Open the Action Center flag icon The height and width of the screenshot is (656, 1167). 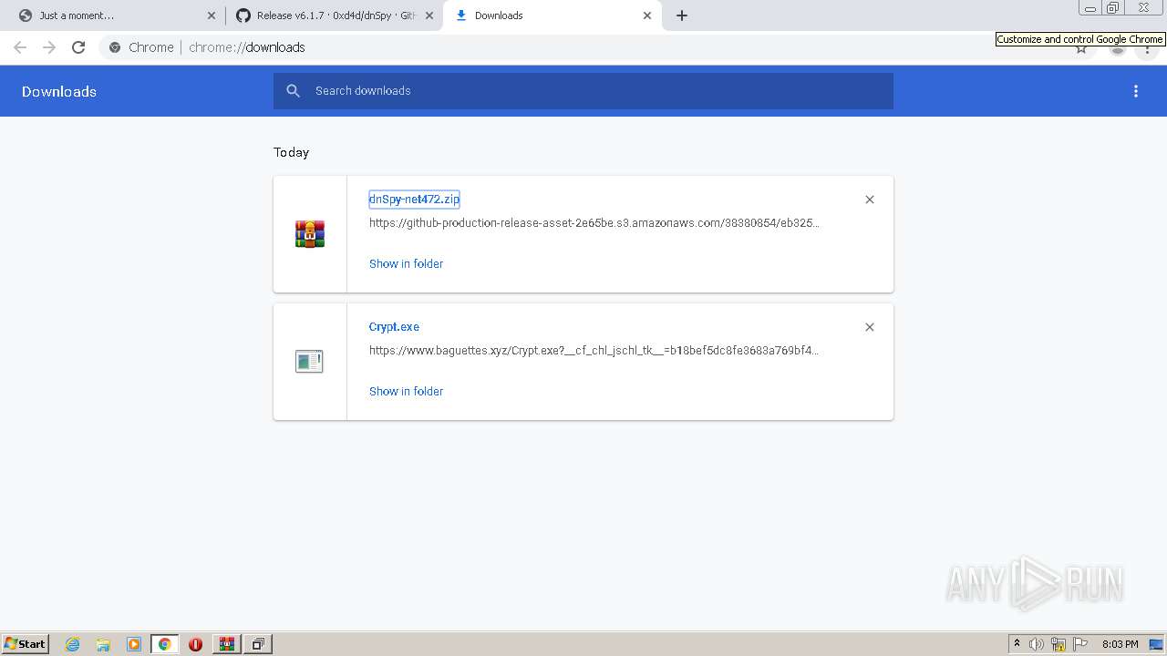pyautogui.click(x=1080, y=644)
